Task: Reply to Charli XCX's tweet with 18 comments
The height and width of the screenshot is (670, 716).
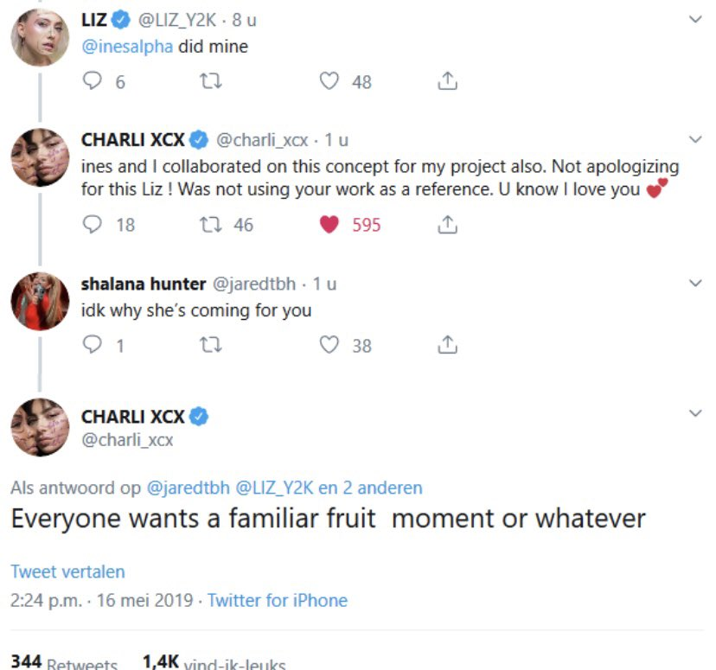Action: (92, 225)
